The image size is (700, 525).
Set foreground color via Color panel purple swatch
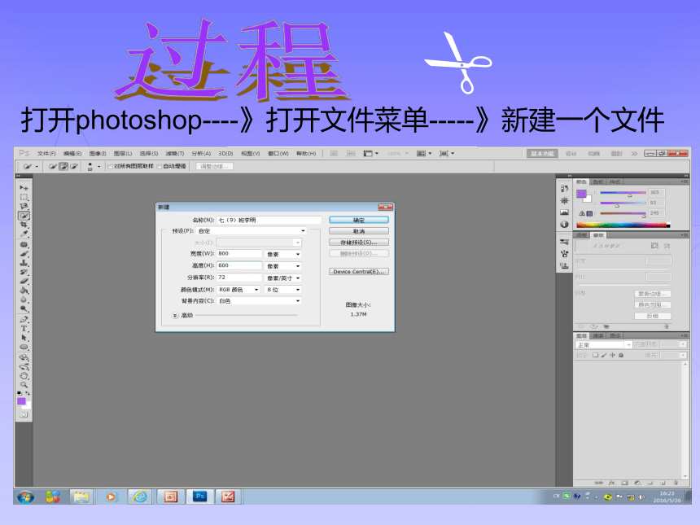pos(581,194)
